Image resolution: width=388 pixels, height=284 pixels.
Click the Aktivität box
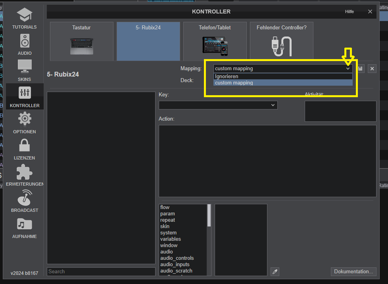[x=340, y=111]
